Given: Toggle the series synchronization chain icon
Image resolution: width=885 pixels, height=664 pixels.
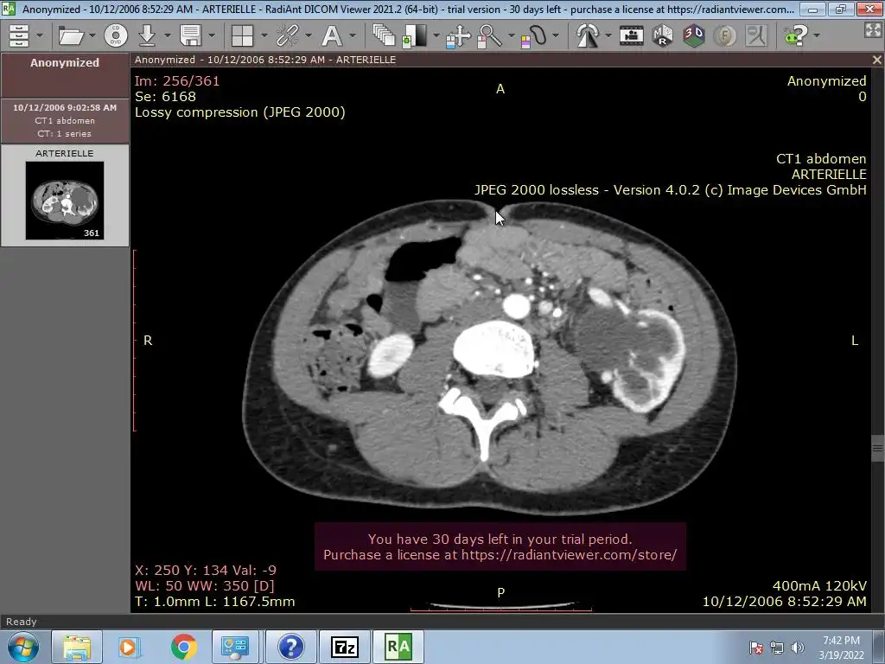Looking at the screenshot, I should tap(287, 35).
